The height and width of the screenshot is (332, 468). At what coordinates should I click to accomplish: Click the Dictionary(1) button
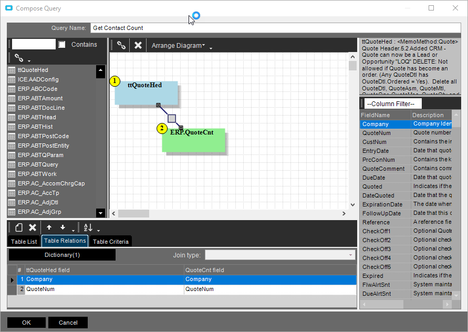tap(62, 255)
